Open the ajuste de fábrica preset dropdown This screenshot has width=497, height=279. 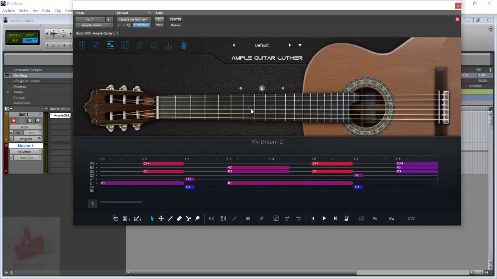coord(134,19)
